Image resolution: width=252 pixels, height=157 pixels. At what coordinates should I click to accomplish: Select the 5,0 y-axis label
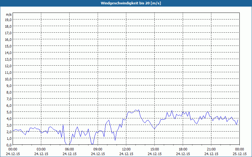click(9, 112)
